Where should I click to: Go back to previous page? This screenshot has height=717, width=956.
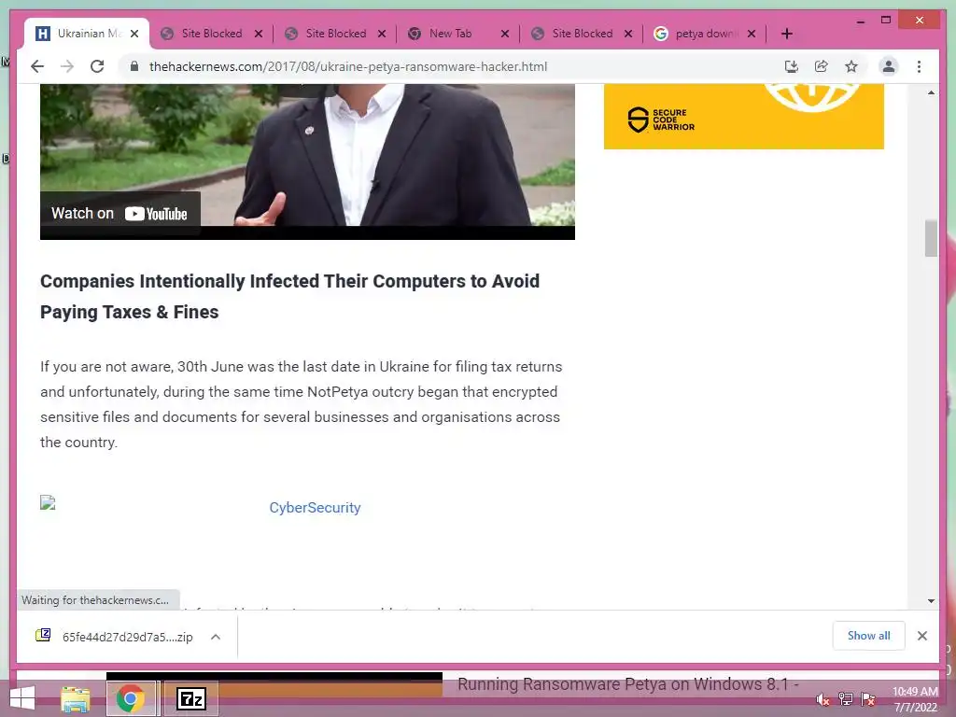(37, 66)
